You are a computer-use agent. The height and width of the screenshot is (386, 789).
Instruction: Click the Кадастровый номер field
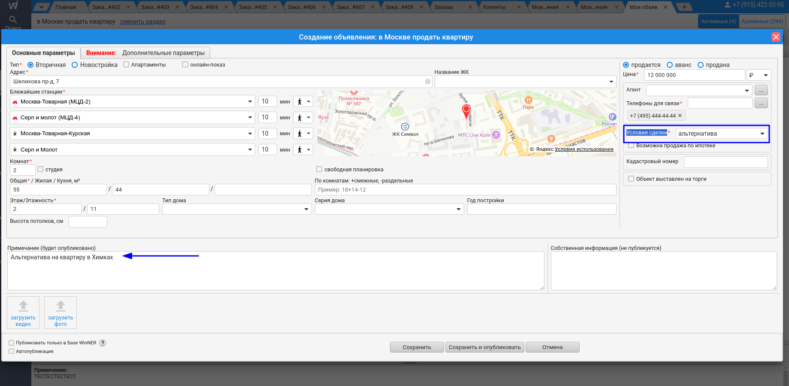(x=726, y=162)
